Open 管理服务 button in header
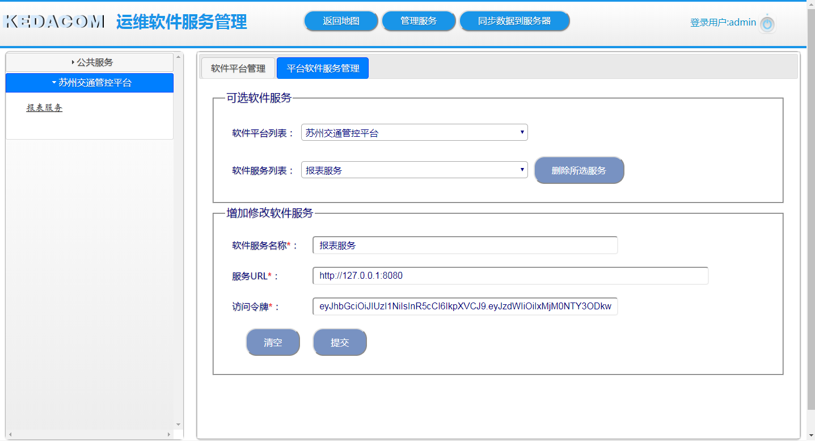815x441 pixels. [x=419, y=21]
